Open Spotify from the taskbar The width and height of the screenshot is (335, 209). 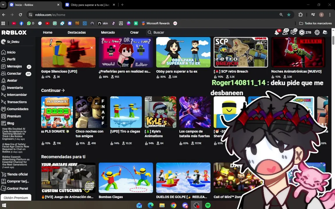click(208, 206)
